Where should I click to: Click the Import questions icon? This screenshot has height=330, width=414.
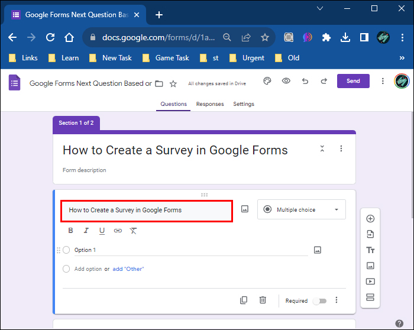pyautogui.click(x=371, y=234)
